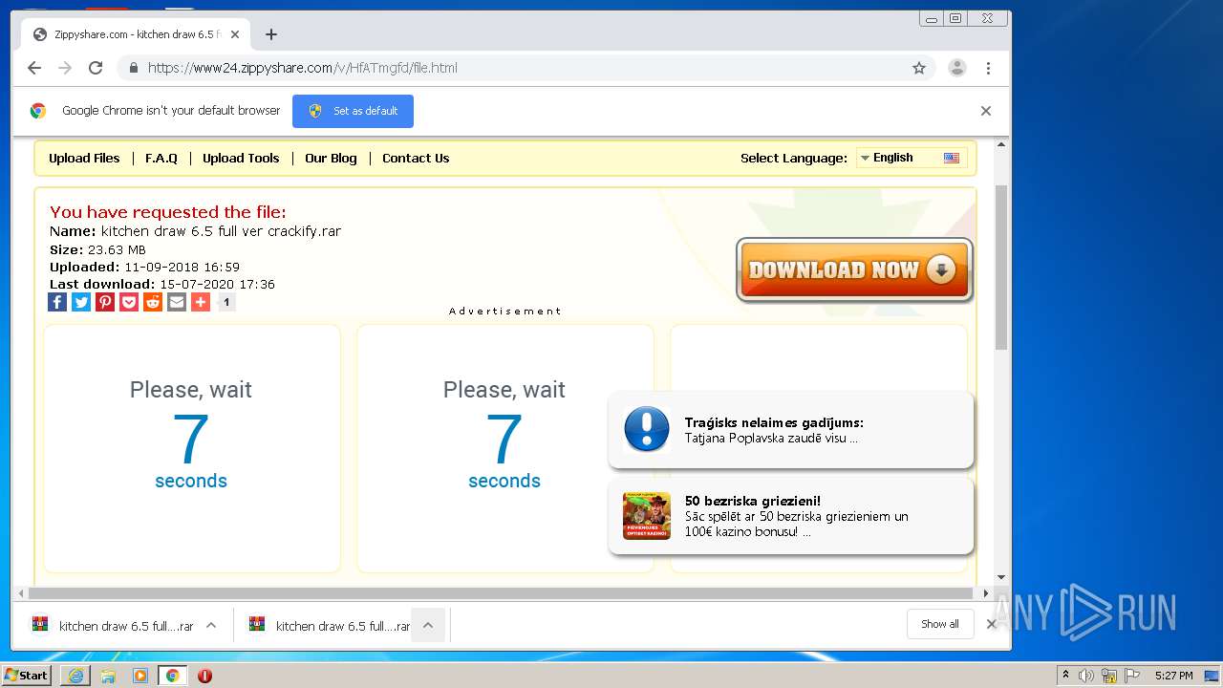The image size is (1223, 688).
Task: Open the Chrome profile avatar menu
Action: tap(956, 68)
